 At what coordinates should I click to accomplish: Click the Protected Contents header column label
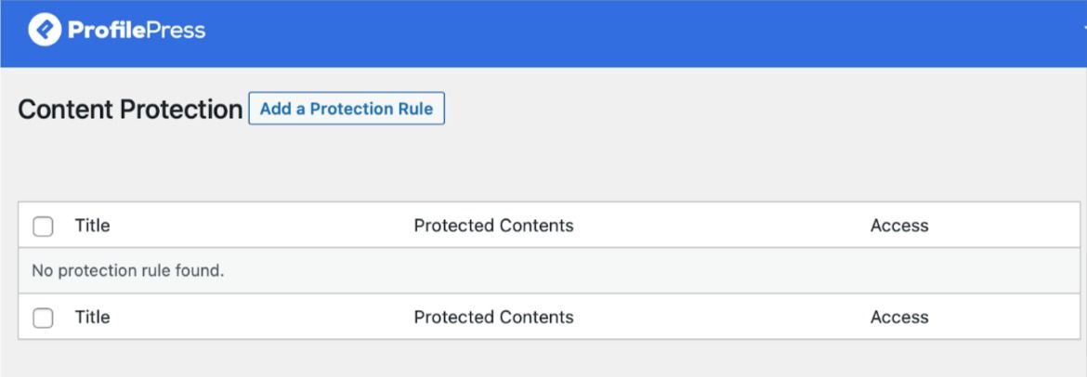click(x=493, y=225)
